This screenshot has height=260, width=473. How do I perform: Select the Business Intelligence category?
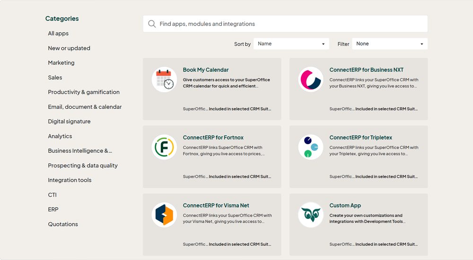point(80,151)
